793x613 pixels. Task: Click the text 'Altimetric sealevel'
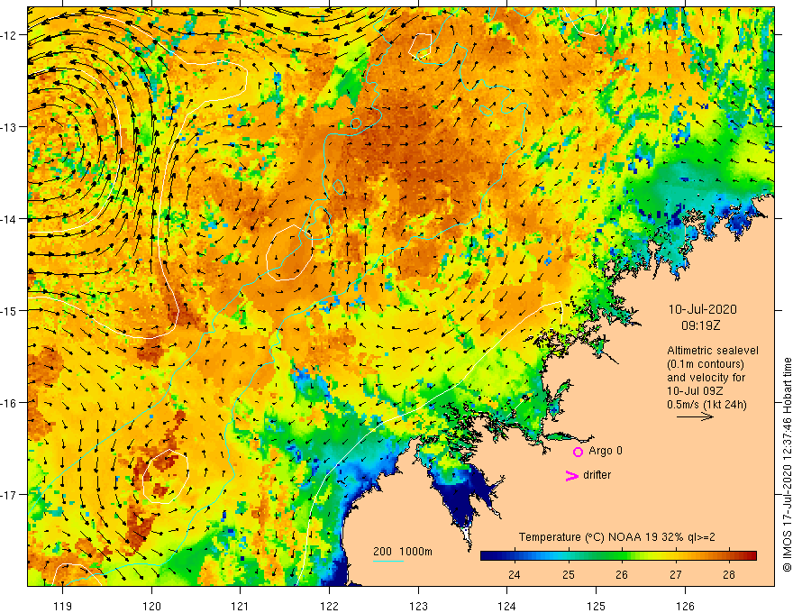coord(713,351)
